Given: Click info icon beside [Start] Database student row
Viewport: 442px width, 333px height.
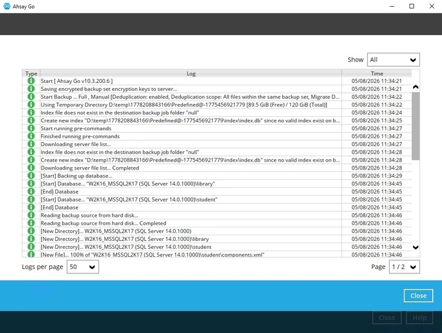Looking at the screenshot, I should point(31,200).
